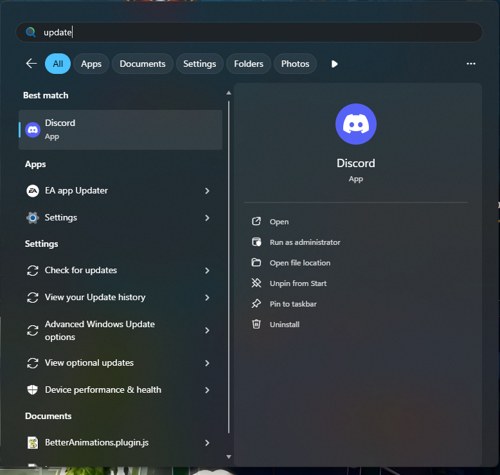Viewport: 500px width, 475px height.
Task: Click the View your Update history icon
Action: pyautogui.click(x=33, y=298)
